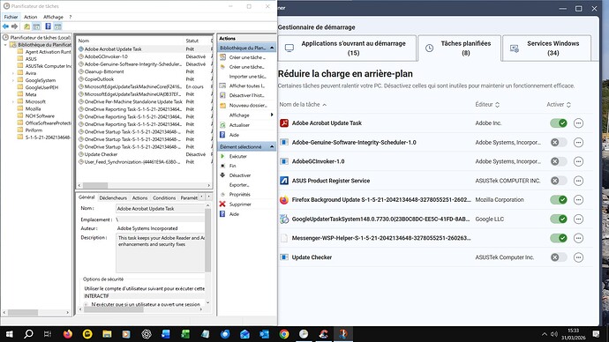This screenshot has width=609, height=342.
Task: Disable the GoogleUpdaterTaskSystem toggle
Action: [559, 219]
